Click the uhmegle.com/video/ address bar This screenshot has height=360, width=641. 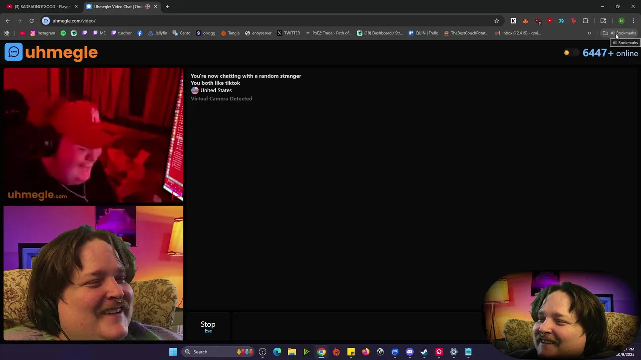point(270,21)
